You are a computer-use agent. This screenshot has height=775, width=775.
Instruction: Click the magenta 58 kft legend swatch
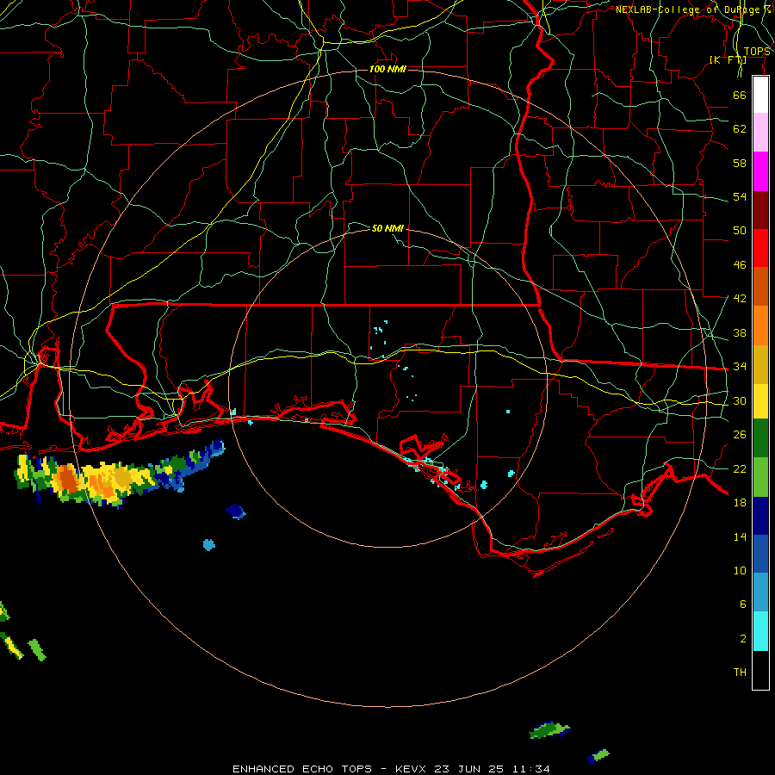(760, 171)
